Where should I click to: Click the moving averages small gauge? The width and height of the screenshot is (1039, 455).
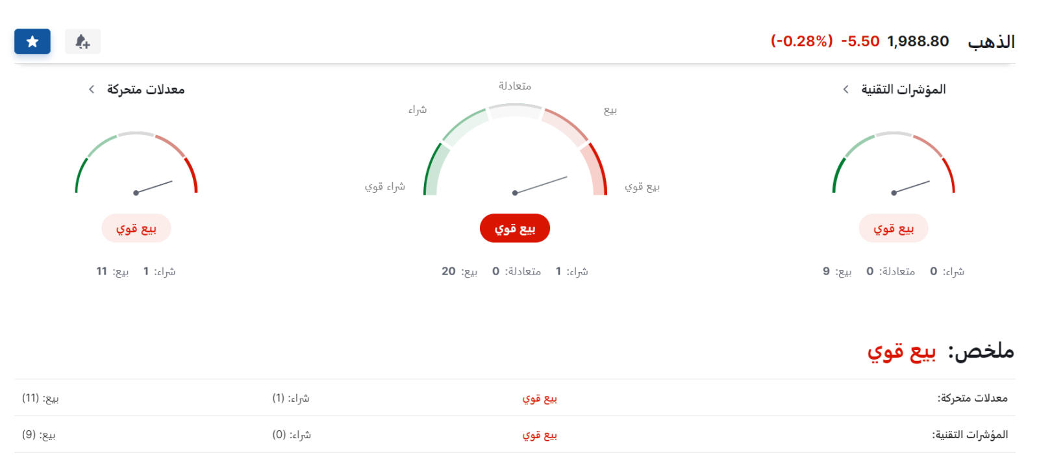136,163
